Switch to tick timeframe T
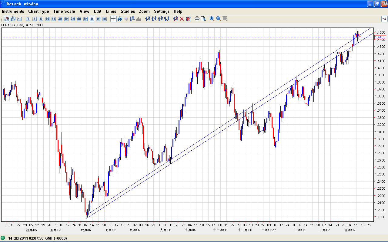 (28, 19)
